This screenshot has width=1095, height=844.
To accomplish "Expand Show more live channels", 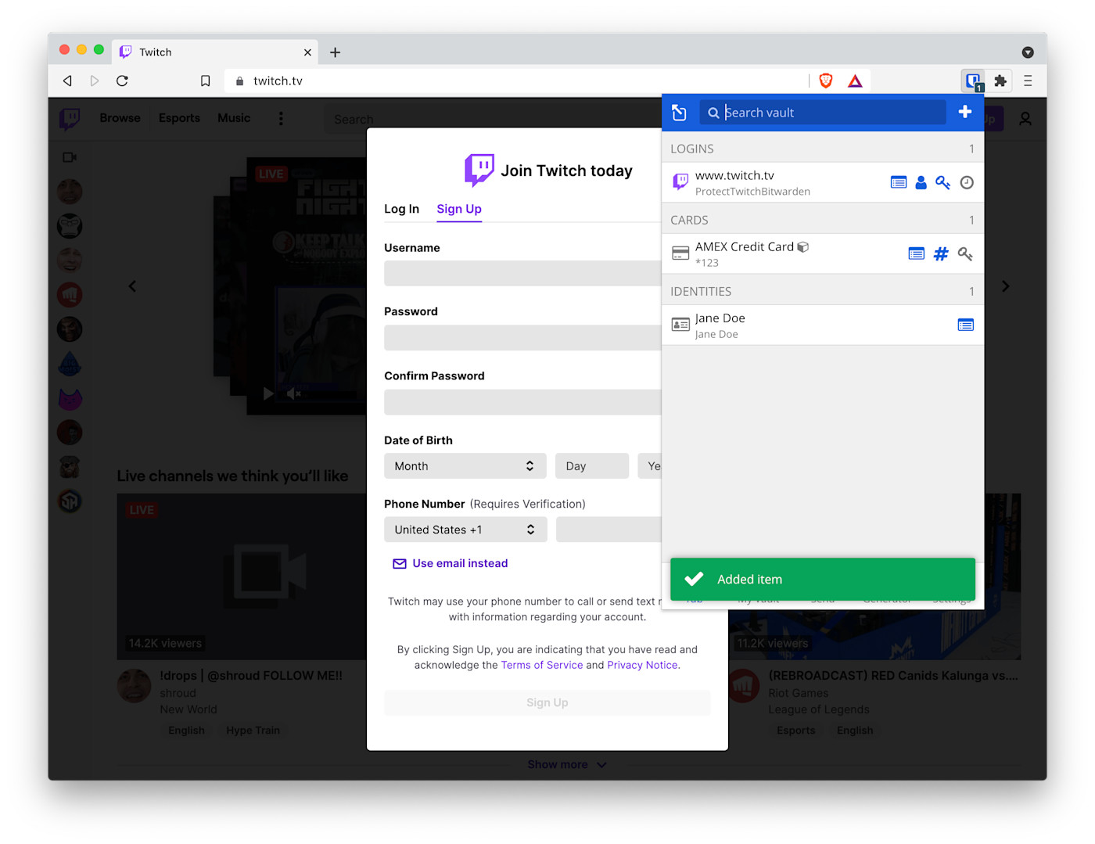I will click(x=567, y=764).
